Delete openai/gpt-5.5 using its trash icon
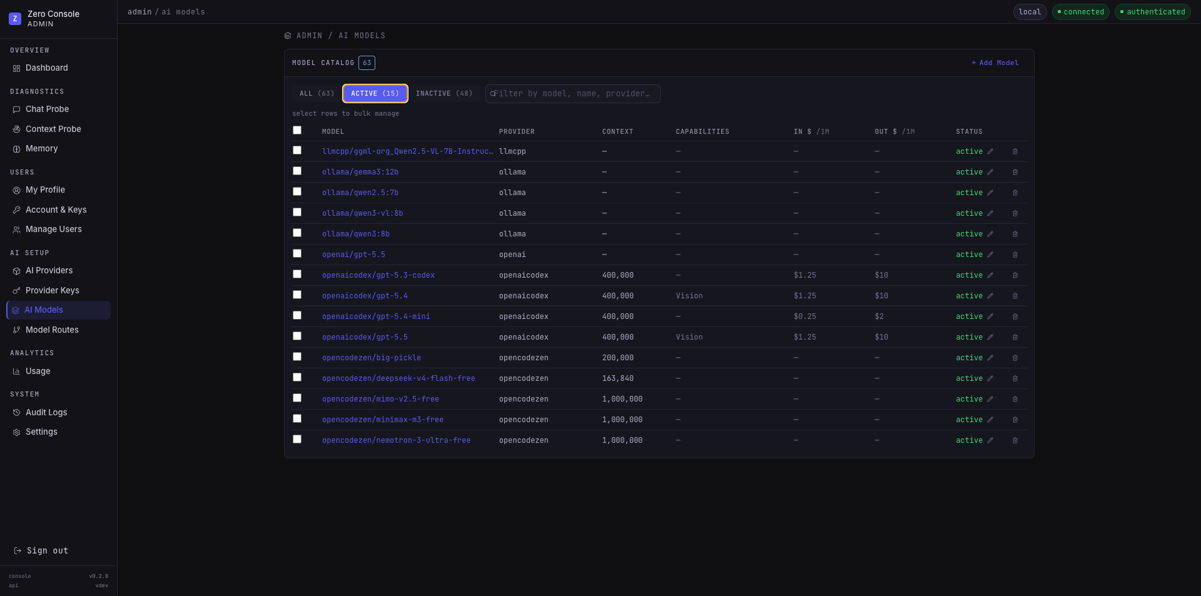The image size is (1201, 596). point(1015,255)
